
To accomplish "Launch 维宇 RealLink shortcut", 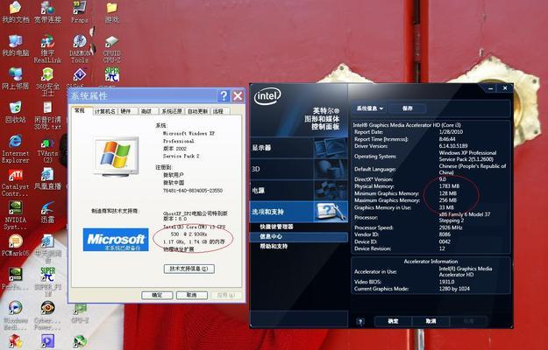I will click(x=47, y=49).
